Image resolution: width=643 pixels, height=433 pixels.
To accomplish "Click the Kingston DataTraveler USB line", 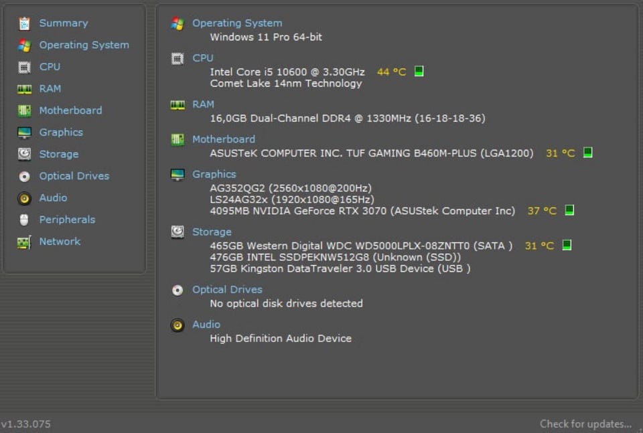I will tap(340, 269).
